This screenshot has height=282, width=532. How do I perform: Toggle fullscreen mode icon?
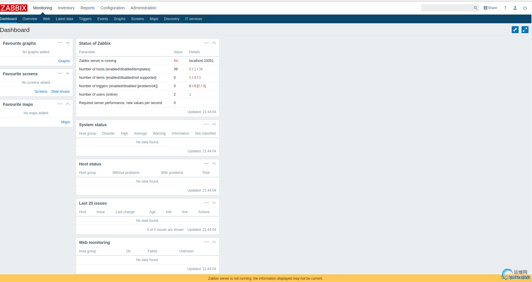[x=525, y=30]
